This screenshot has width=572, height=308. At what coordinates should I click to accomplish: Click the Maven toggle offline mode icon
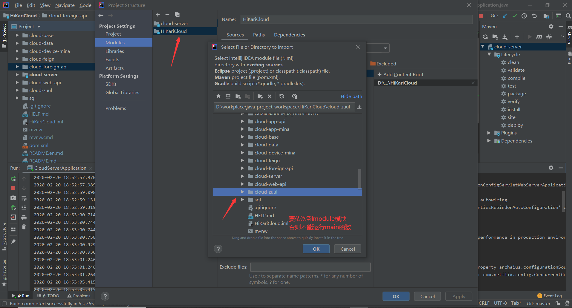pos(549,37)
